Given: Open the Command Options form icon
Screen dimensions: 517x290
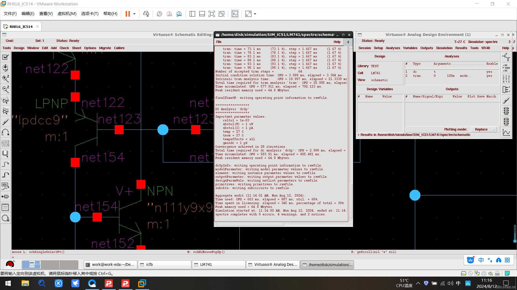Looking at the screenshot, I should click(x=5, y=208).
